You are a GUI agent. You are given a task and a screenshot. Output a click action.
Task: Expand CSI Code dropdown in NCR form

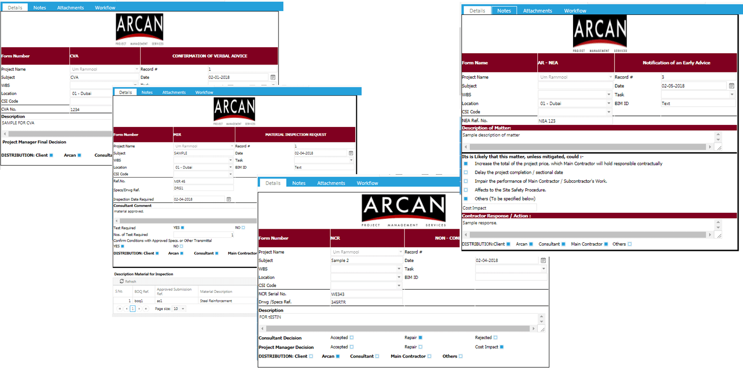[399, 286]
